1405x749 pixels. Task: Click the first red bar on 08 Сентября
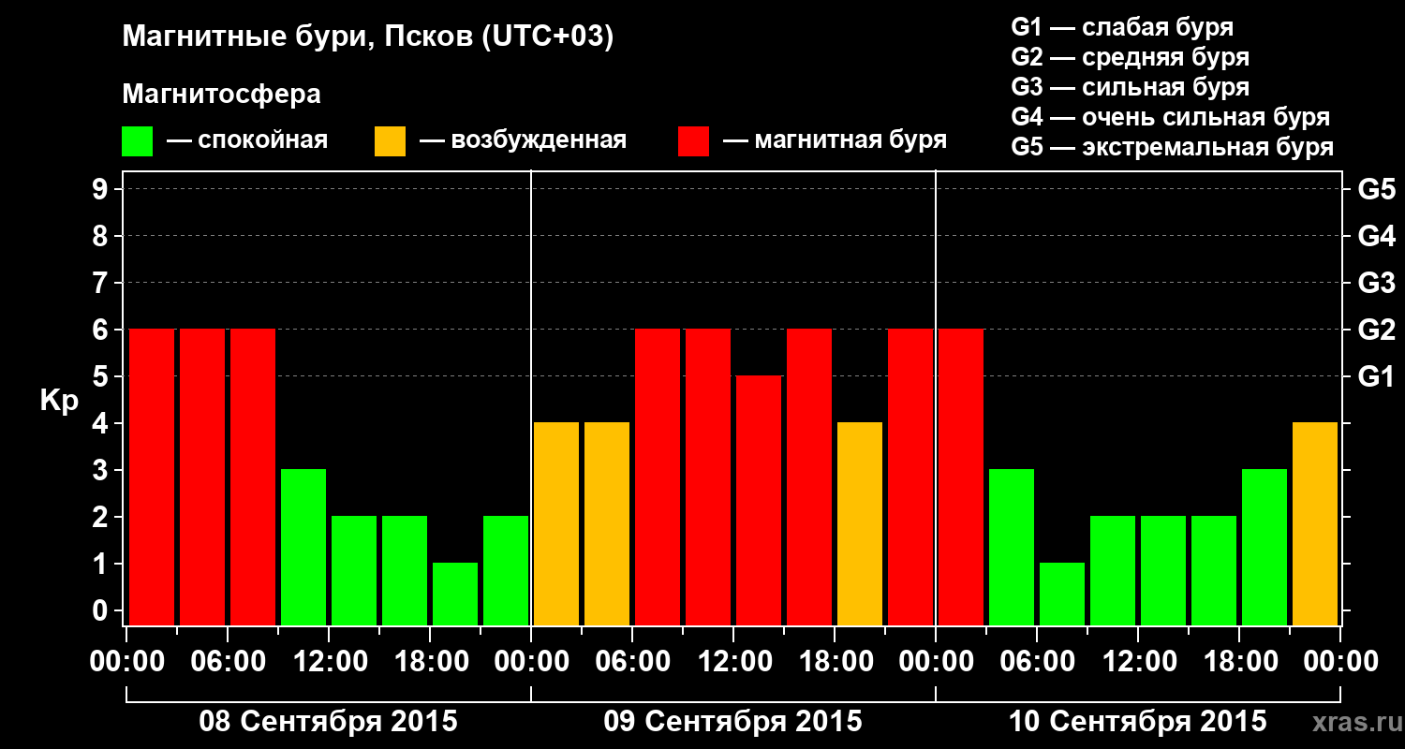point(152,477)
